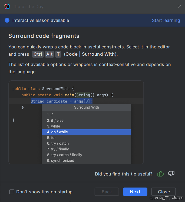Click the IntelliJ IDEA logo icon
185x202 pixels.
click(x=7, y=6)
